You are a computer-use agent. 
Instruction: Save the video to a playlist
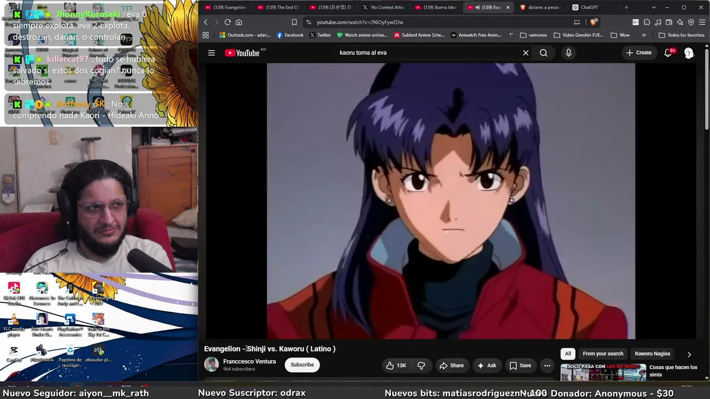pyautogui.click(x=520, y=365)
